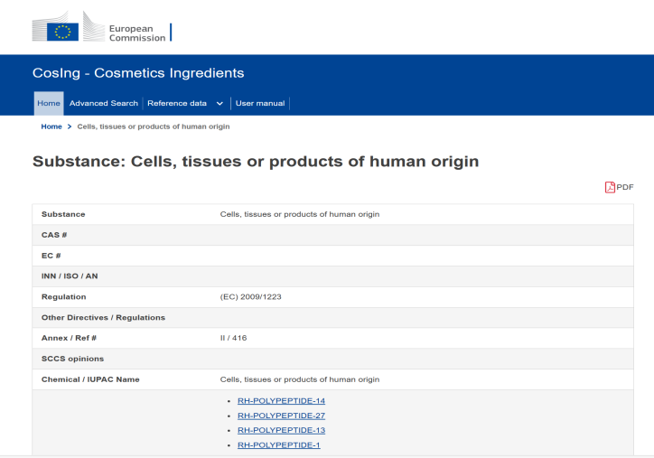Screen dimensions: 654x458
Task: Click the EC # row label
Action: coord(51,256)
